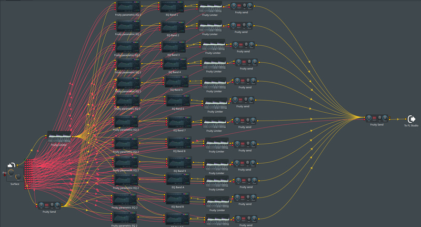Select Fruity Limiter connected to EQ Band 1

(x=210, y=7)
